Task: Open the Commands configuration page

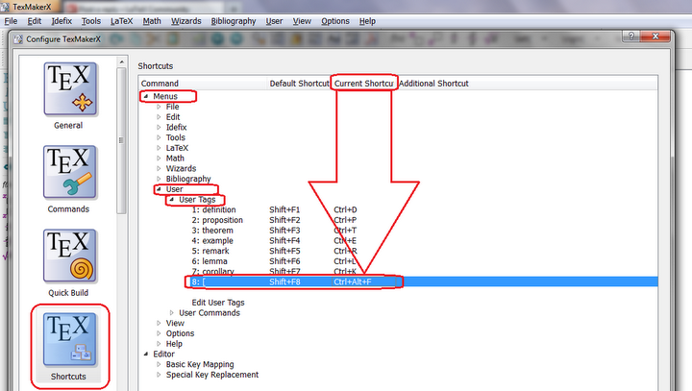Action: point(70,180)
